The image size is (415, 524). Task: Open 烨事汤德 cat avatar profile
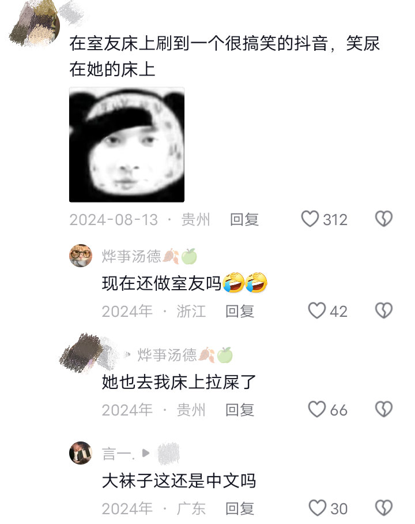coord(81,255)
